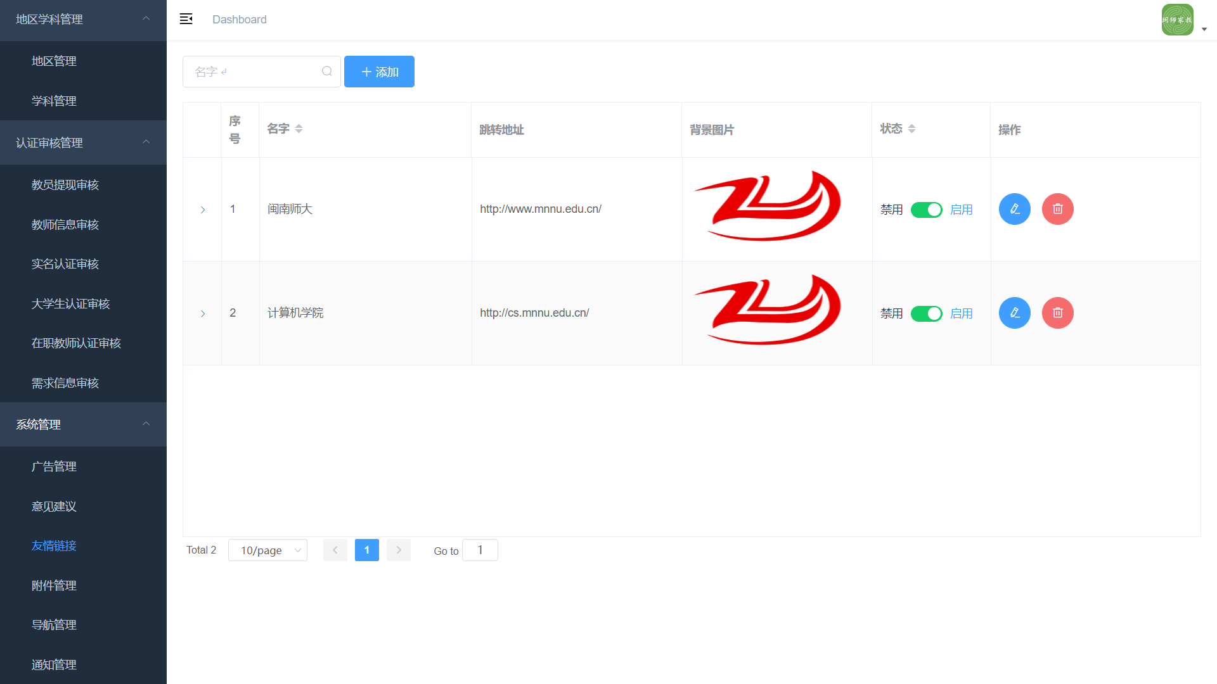Open 导航管理 in the sidebar

pos(54,625)
